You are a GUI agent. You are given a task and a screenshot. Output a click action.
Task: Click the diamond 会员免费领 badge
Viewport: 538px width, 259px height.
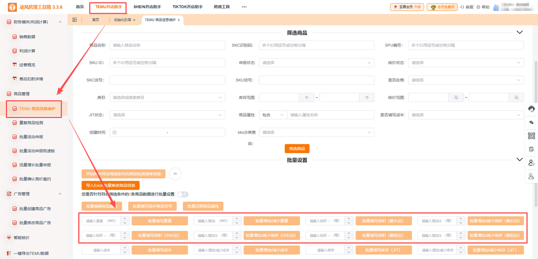(x=442, y=7)
